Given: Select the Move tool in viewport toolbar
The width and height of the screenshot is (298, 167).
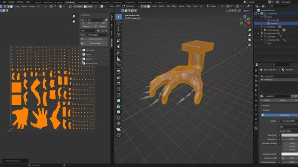Looking at the screenshot, I should point(119,29).
